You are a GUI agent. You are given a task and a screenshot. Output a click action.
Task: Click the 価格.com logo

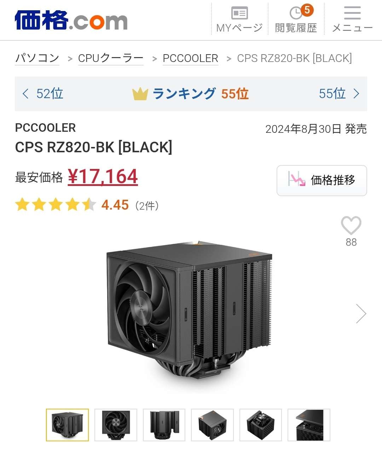click(71, 21)
